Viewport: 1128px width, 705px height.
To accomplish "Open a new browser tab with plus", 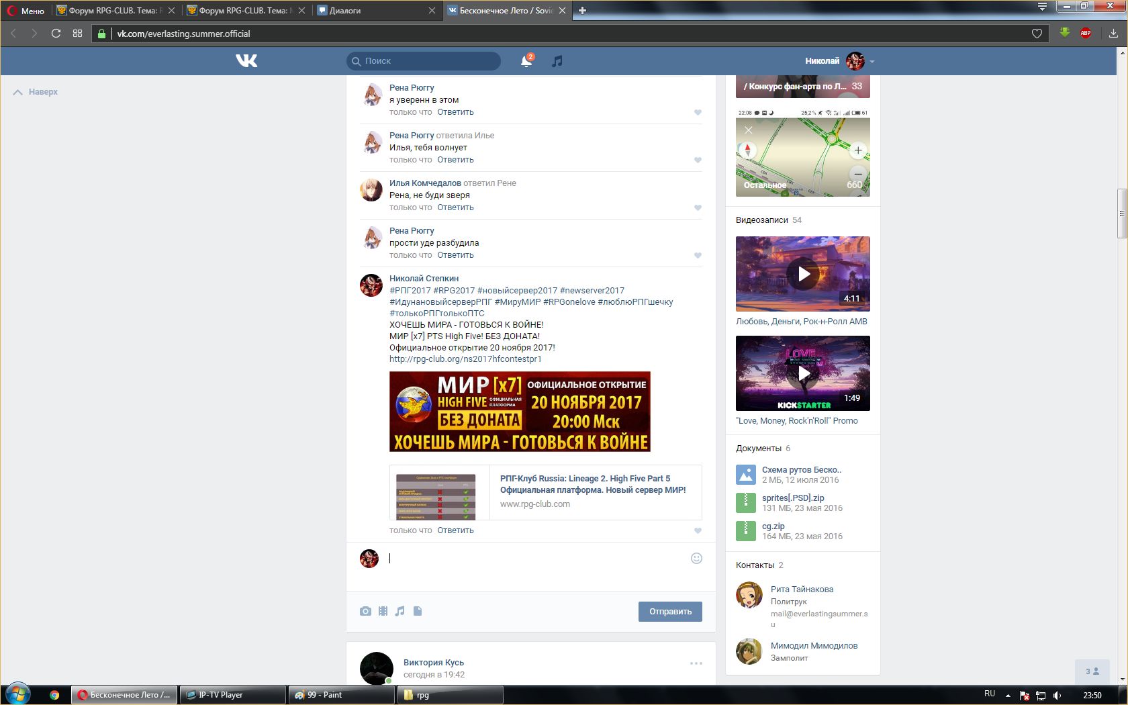I will (x=582, y=10).
